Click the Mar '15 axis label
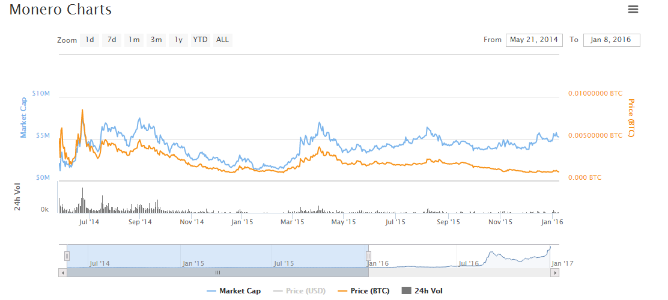 click(292, 222)
